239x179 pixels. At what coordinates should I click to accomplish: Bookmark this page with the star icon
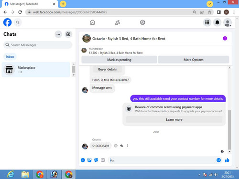click(x=209, y=12)
